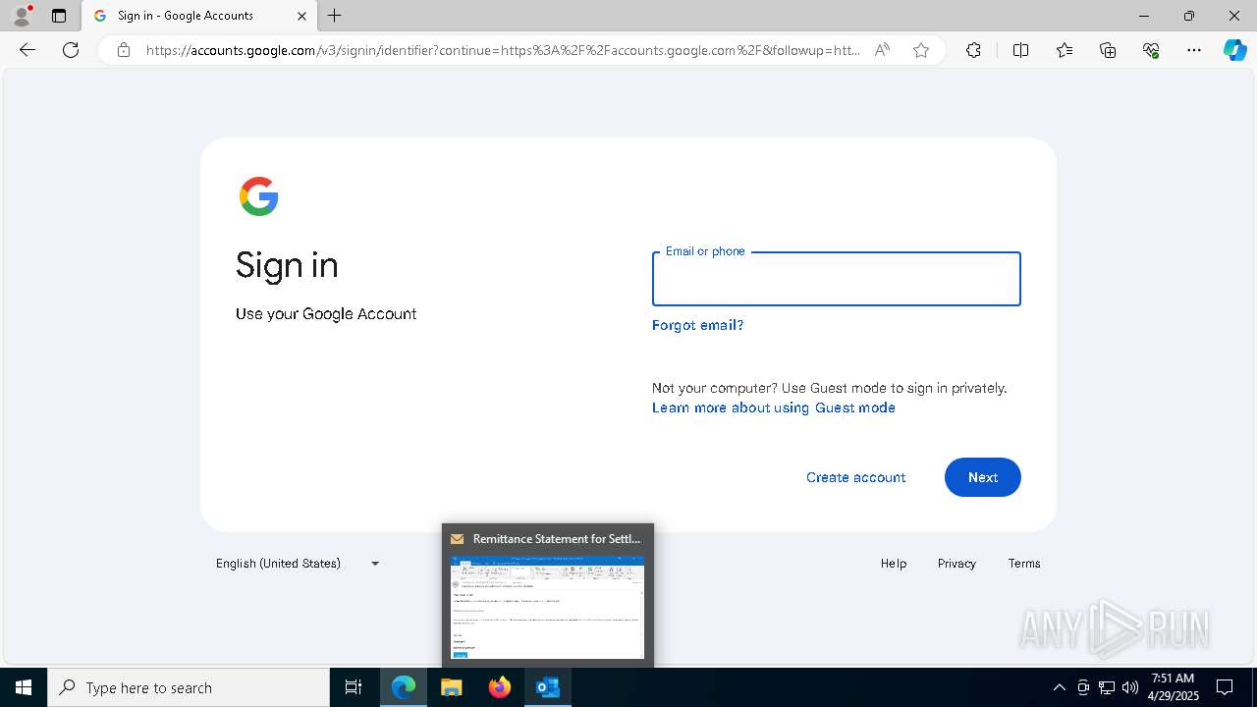
Task: Open the Favorites list icon
Action: 1065,50
